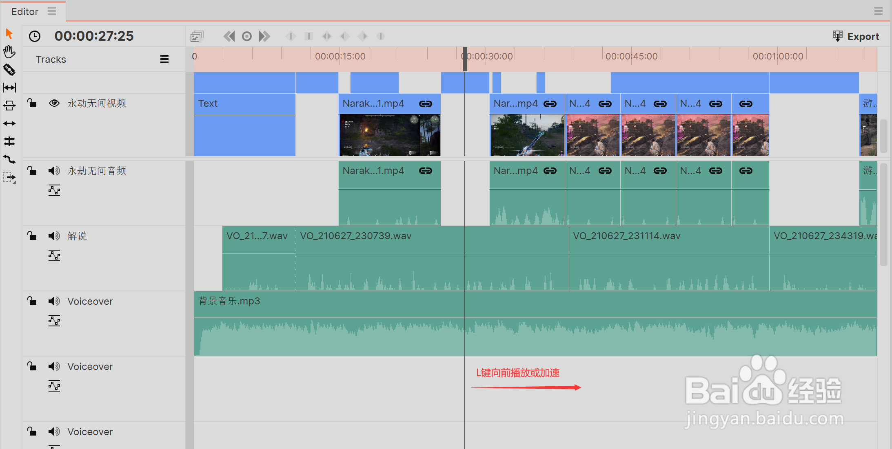This screenshot has height=449, width=892.
Task: Open the Editor tab menu
Action: pyautogui.click(x=52, y=11)
